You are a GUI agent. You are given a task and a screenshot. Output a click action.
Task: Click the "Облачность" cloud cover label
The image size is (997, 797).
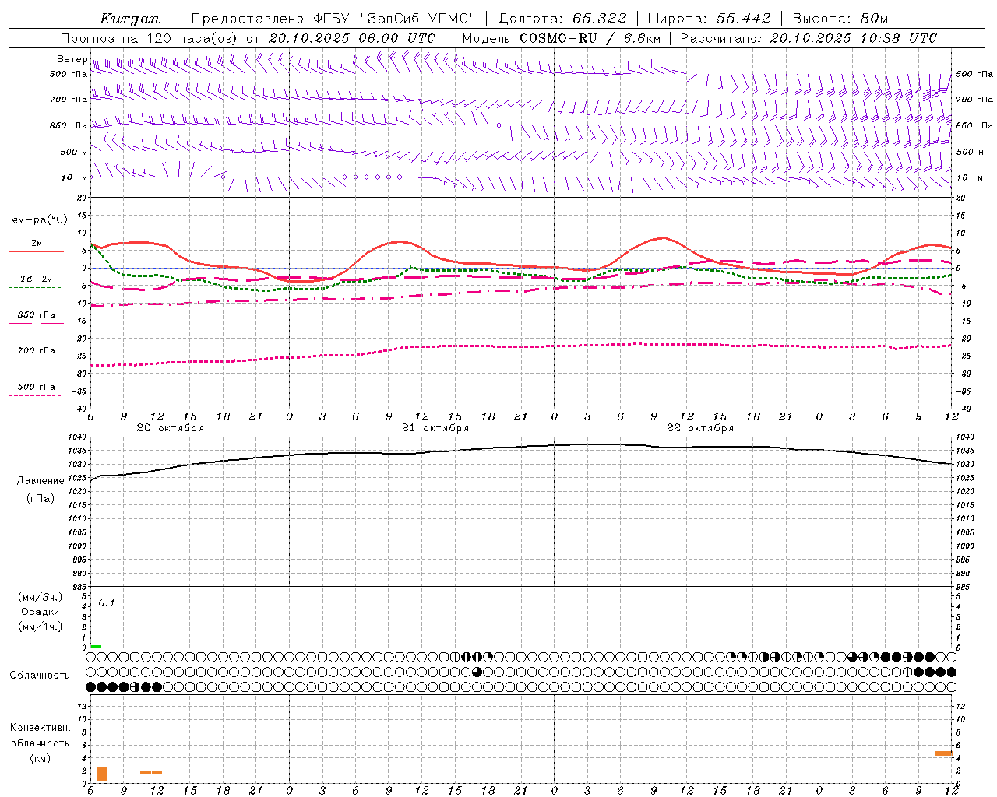[x=40, y=676]
